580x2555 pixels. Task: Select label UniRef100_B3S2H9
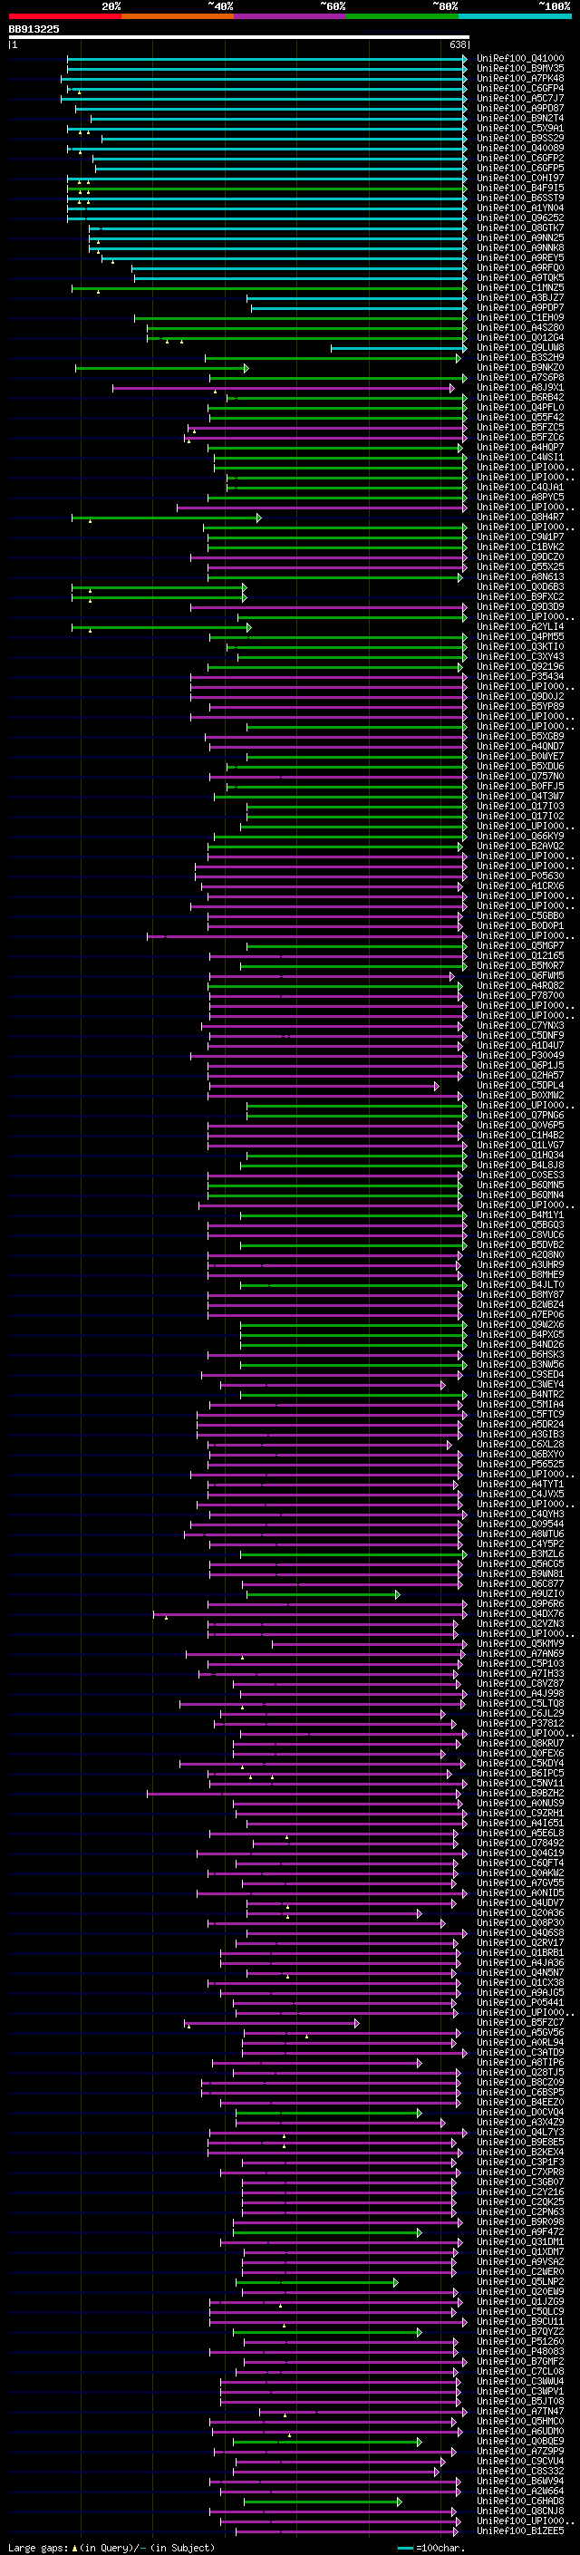[x=520, y=358]
